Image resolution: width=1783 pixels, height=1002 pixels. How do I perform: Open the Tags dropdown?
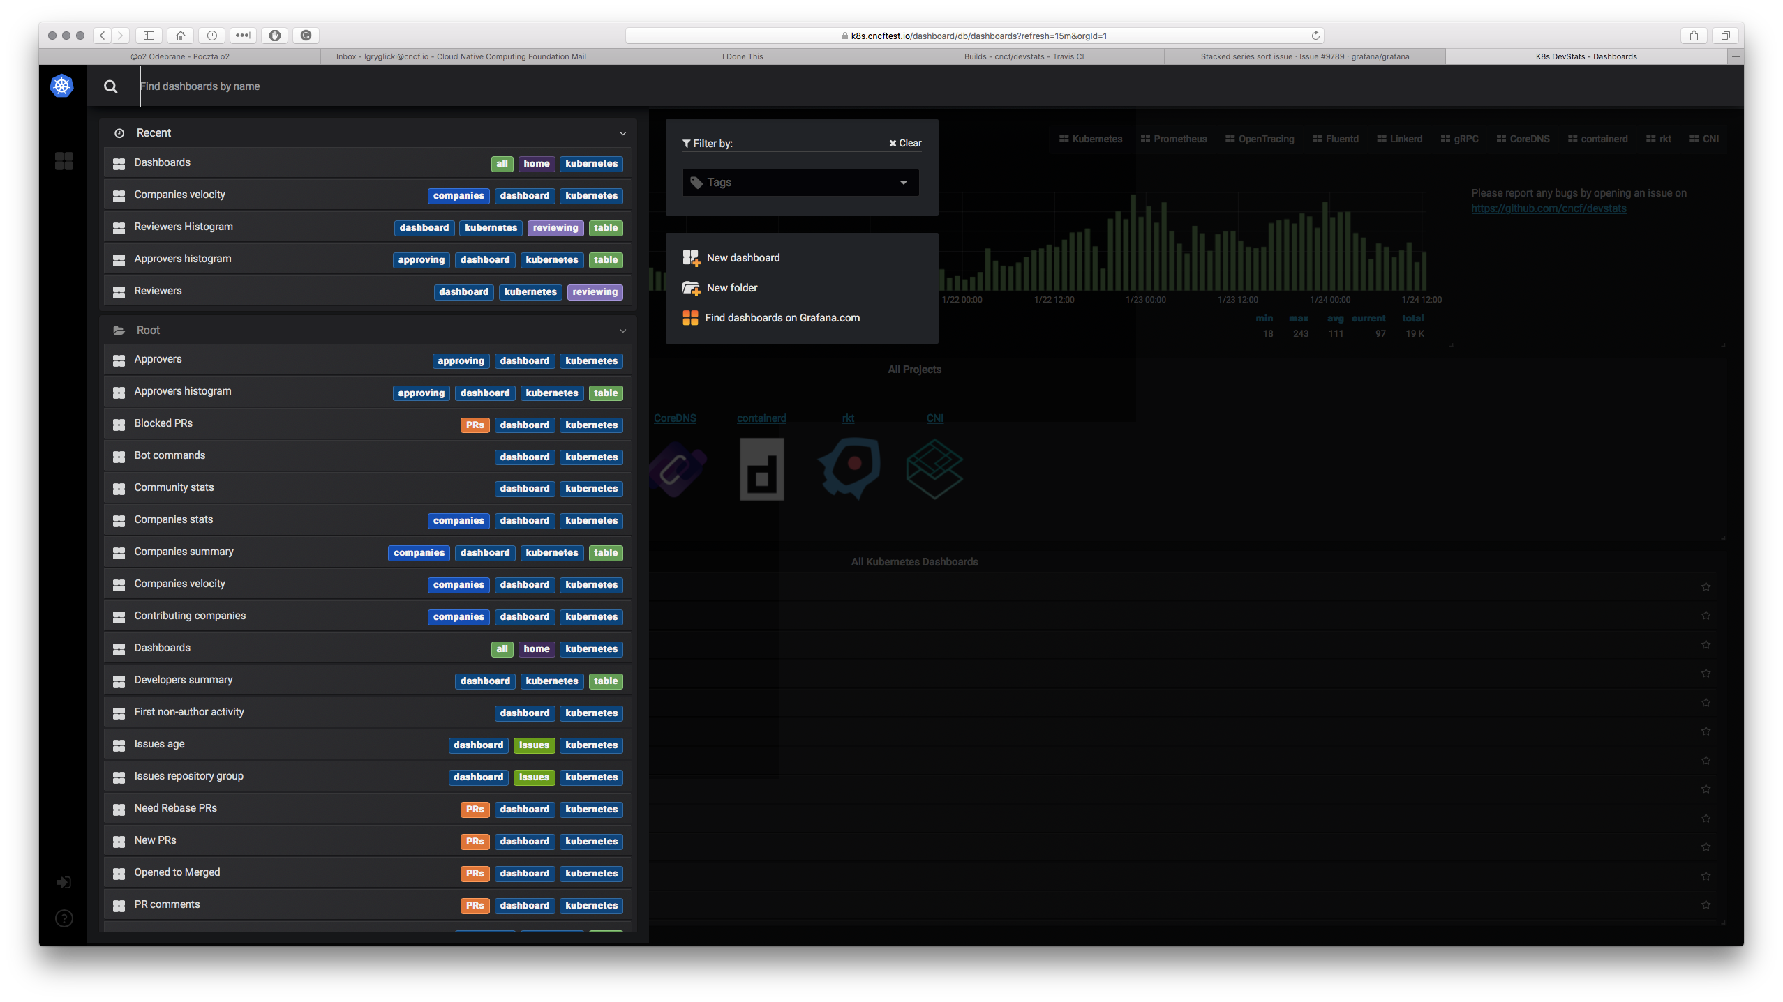(800, 182)
